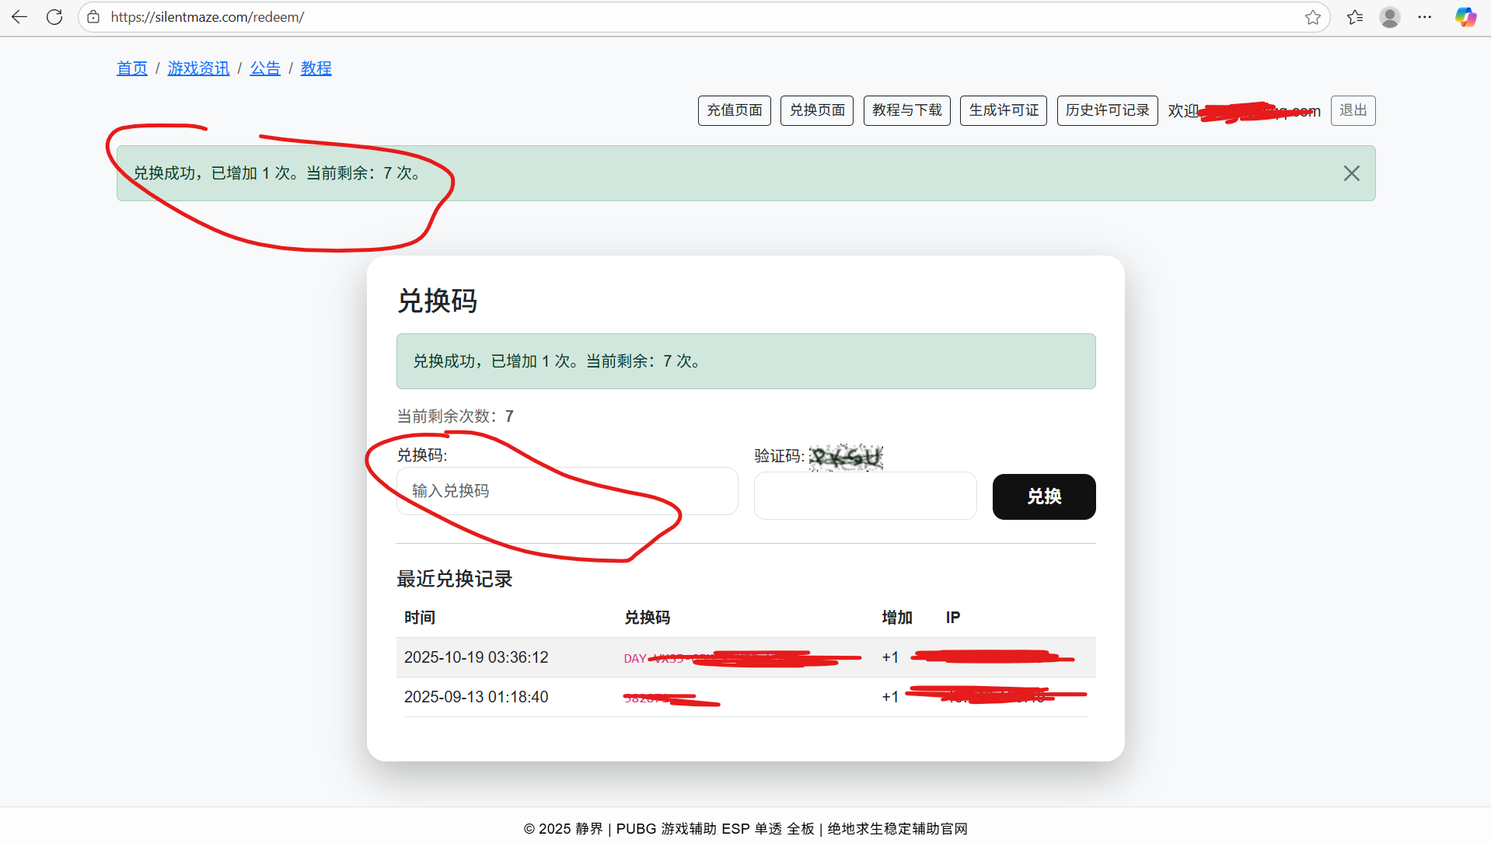Open the 充值页面 page
1491x843 pixels.
point(733,110)
